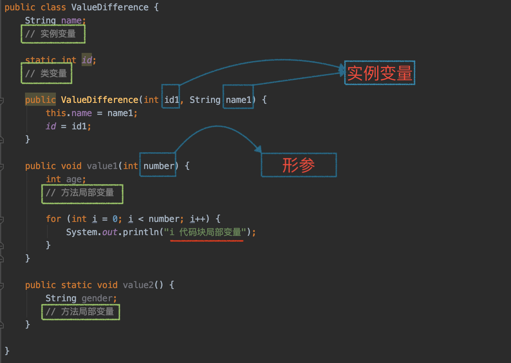Click the string literal 'i 代码块局部变量'
This screenshot has height=363, width=511.
pos(205,232)
